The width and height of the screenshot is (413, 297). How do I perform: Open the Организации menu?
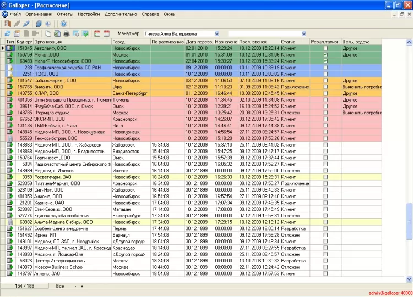39,14
